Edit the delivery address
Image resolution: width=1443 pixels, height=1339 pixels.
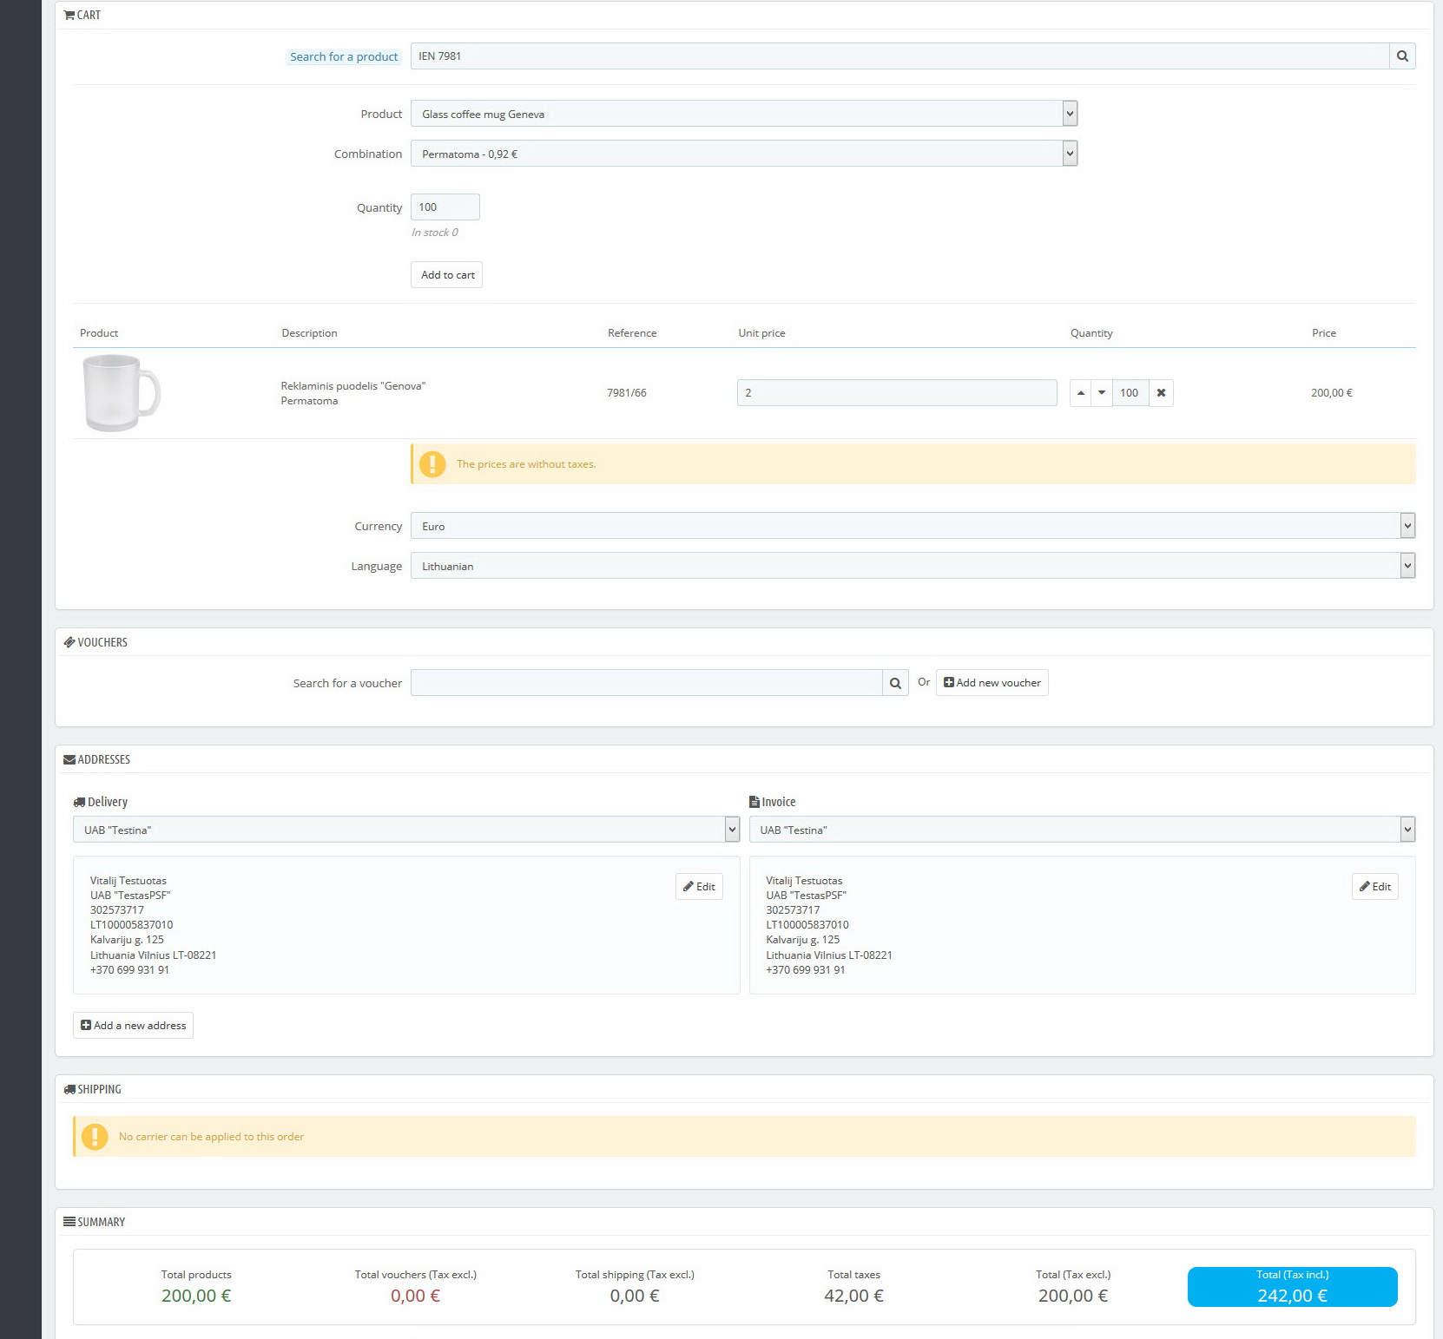click(699, 887)
